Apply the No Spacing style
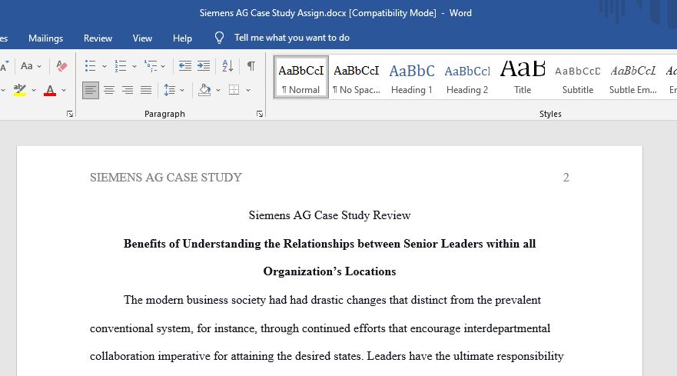Image resolution: width=677 pixels, height=376 pixels. point(357,78)
